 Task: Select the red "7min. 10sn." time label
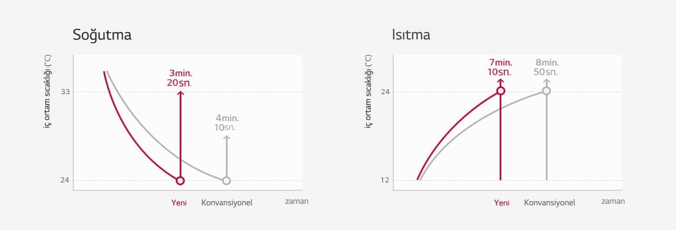pyautogui.click(x=500, y=67)
